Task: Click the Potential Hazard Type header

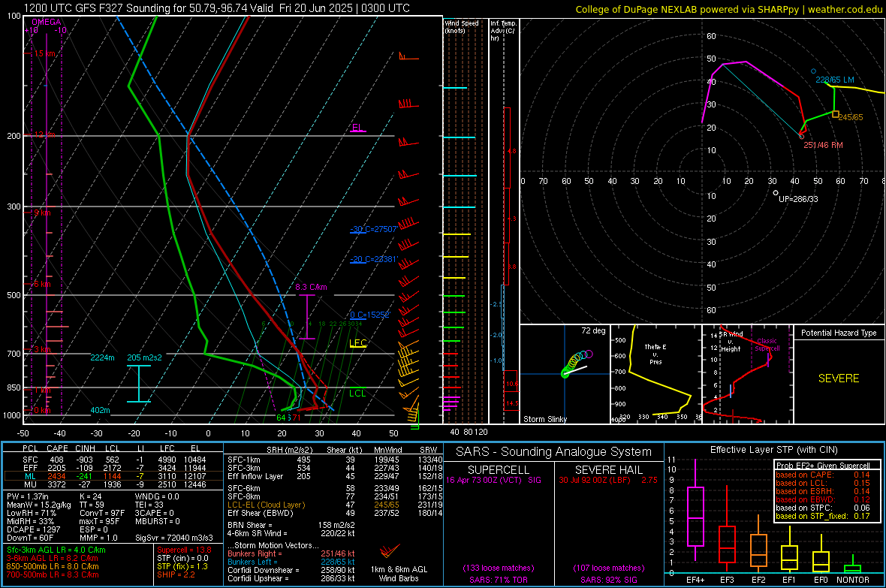Action: click(839, 333)
